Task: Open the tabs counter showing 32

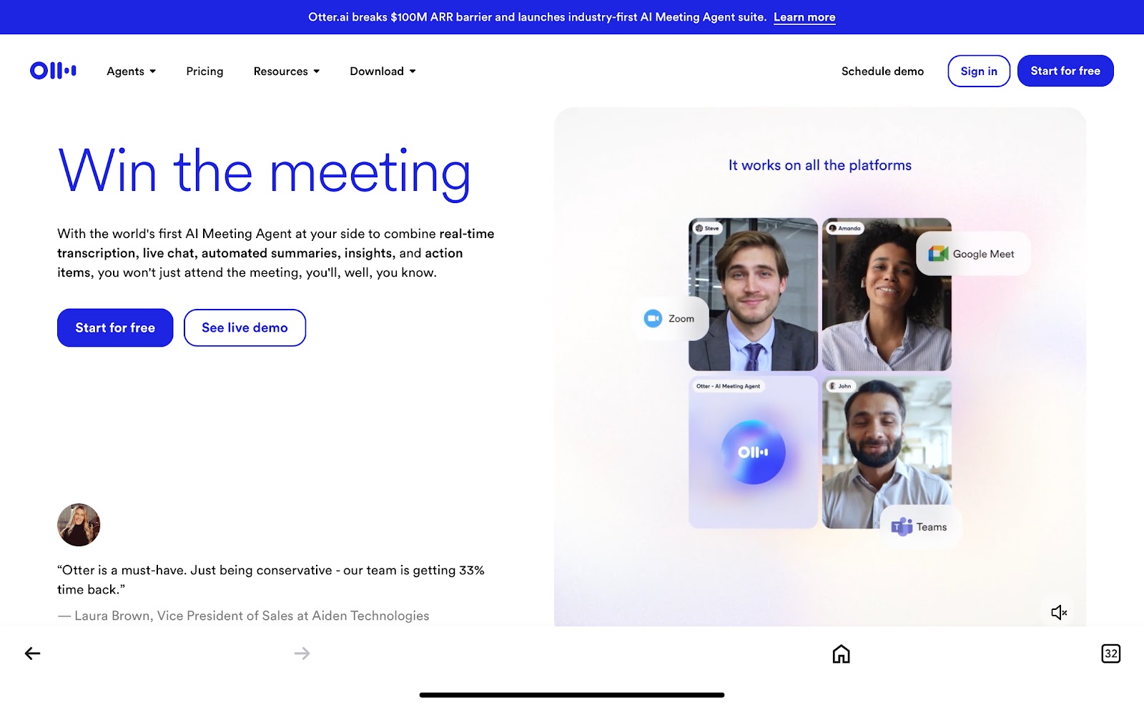Action: tap(1110, 654)
